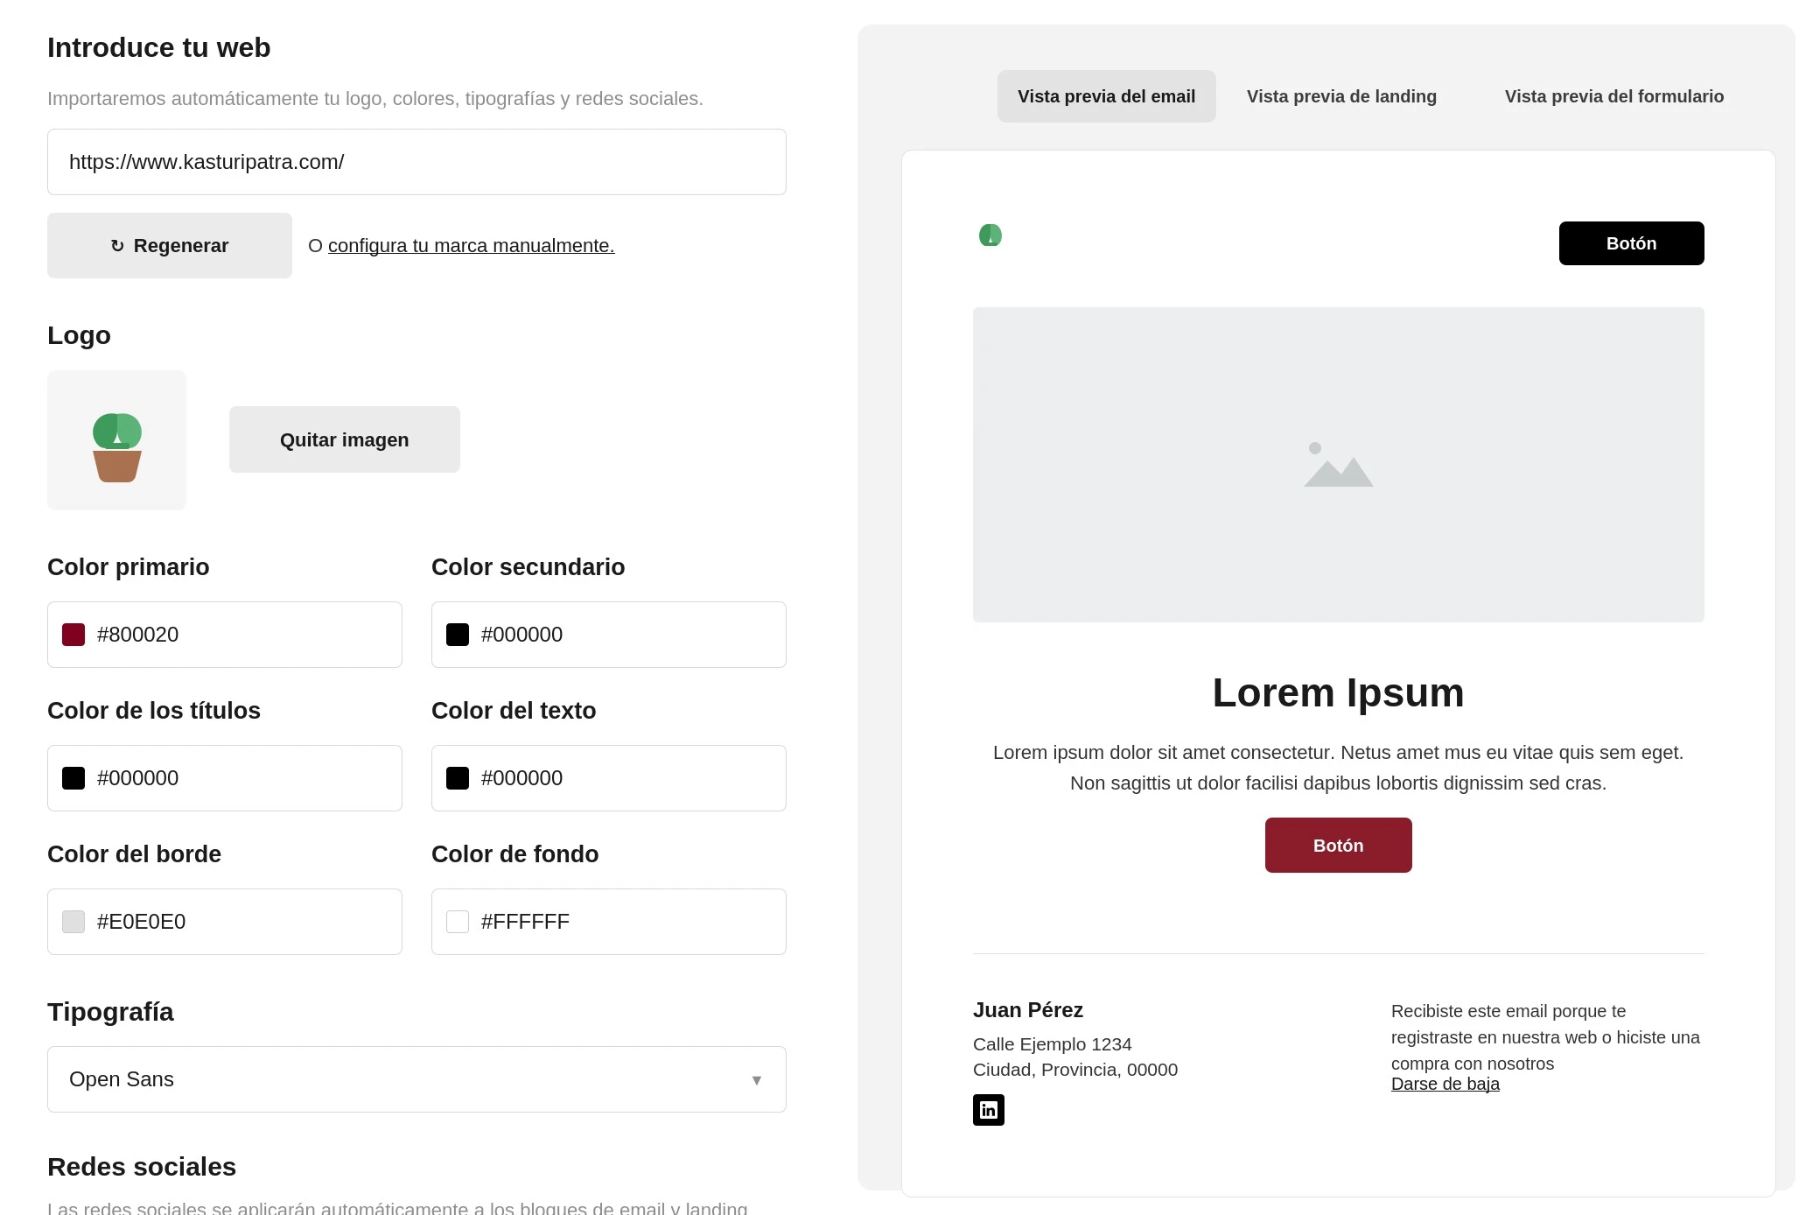The image size is (1820, 1215).
Task: Click Quitar imagen button
Action: point(344,439)
